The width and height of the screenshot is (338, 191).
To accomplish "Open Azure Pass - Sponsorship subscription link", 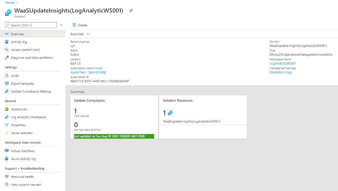I will [x=88, y=72].
